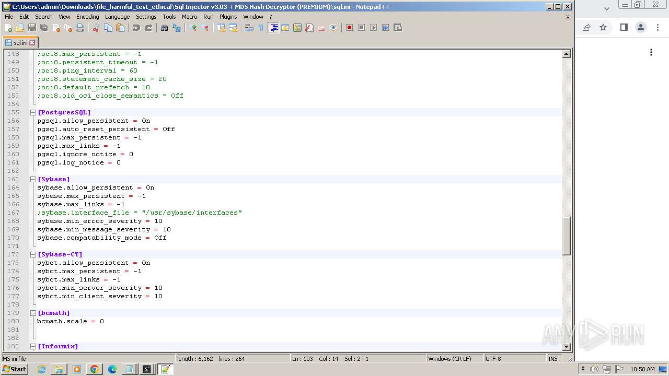The height and width of the screenshot is (376, 669).
Task: Cut selection with the scissors icon
Action: [96, 28]
